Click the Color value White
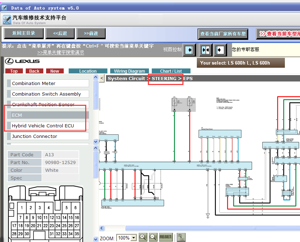300x242 pixels. (60, 170)
